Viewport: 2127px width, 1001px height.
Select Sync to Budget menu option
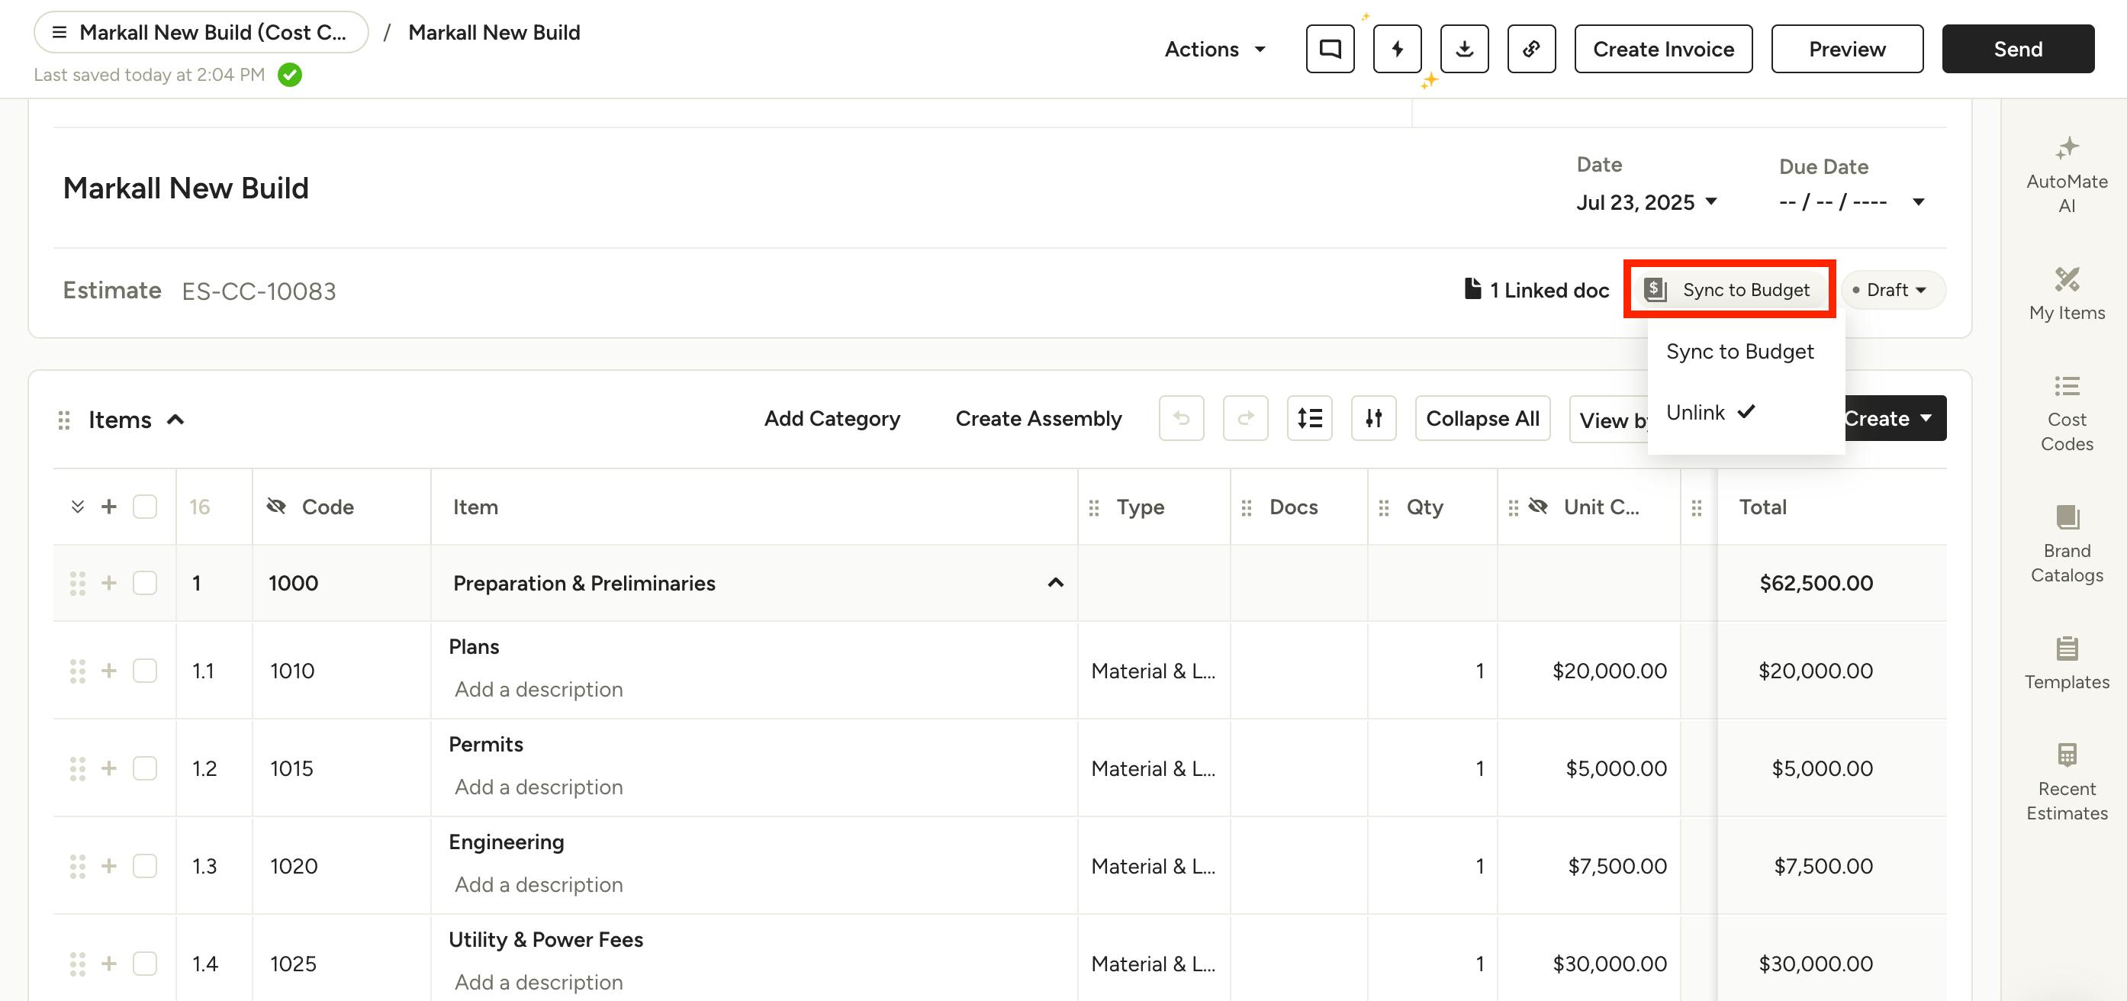pos(1739,351)
